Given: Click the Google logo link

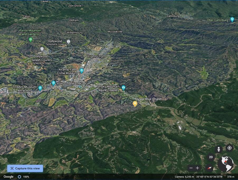Looking at the screenshot, I should (x=8, y=177).
